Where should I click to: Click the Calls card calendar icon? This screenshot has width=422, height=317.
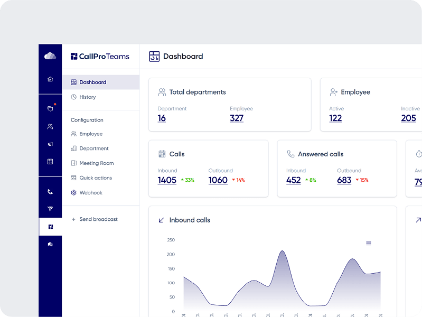[x=162, y=154]
